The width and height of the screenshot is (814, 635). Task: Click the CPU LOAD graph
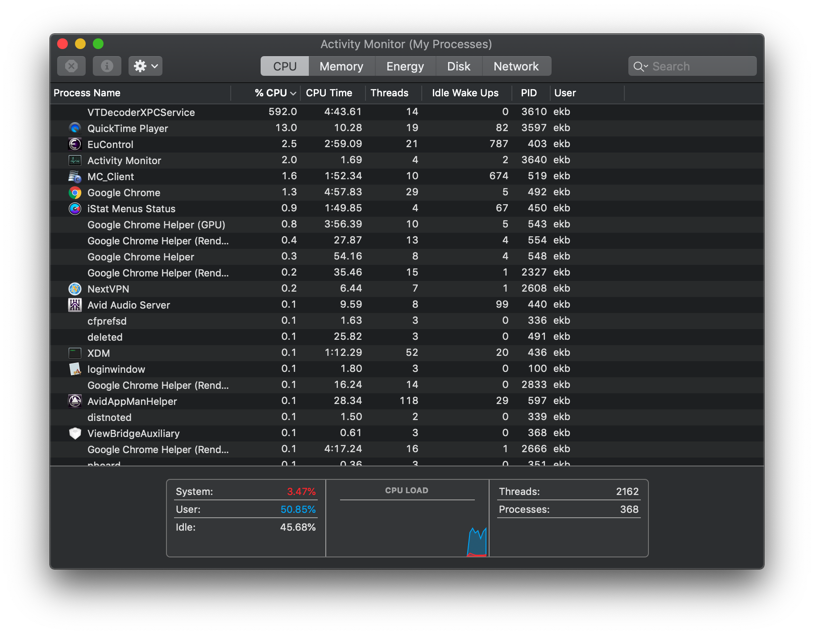coord(407,518)
